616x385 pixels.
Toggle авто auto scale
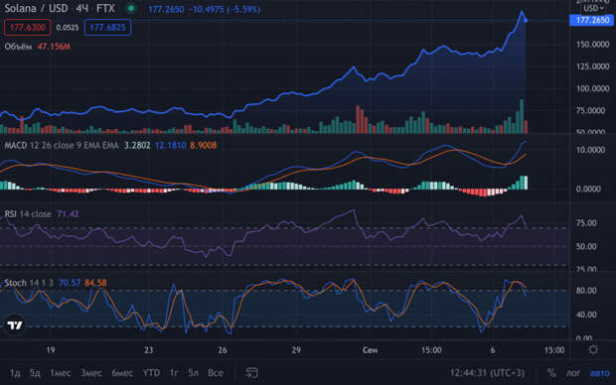(x=600, y=373)
